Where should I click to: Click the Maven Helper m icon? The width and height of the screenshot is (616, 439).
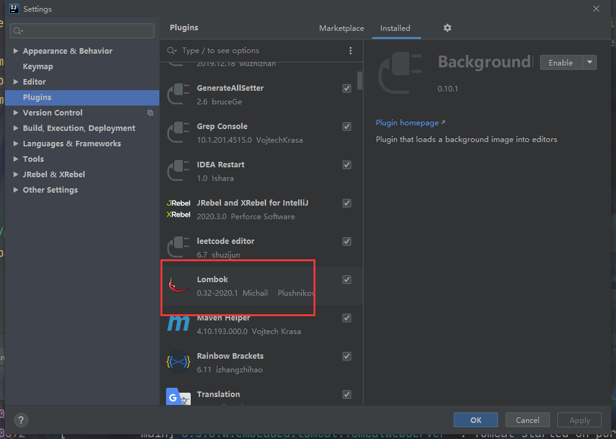point(178,324)
